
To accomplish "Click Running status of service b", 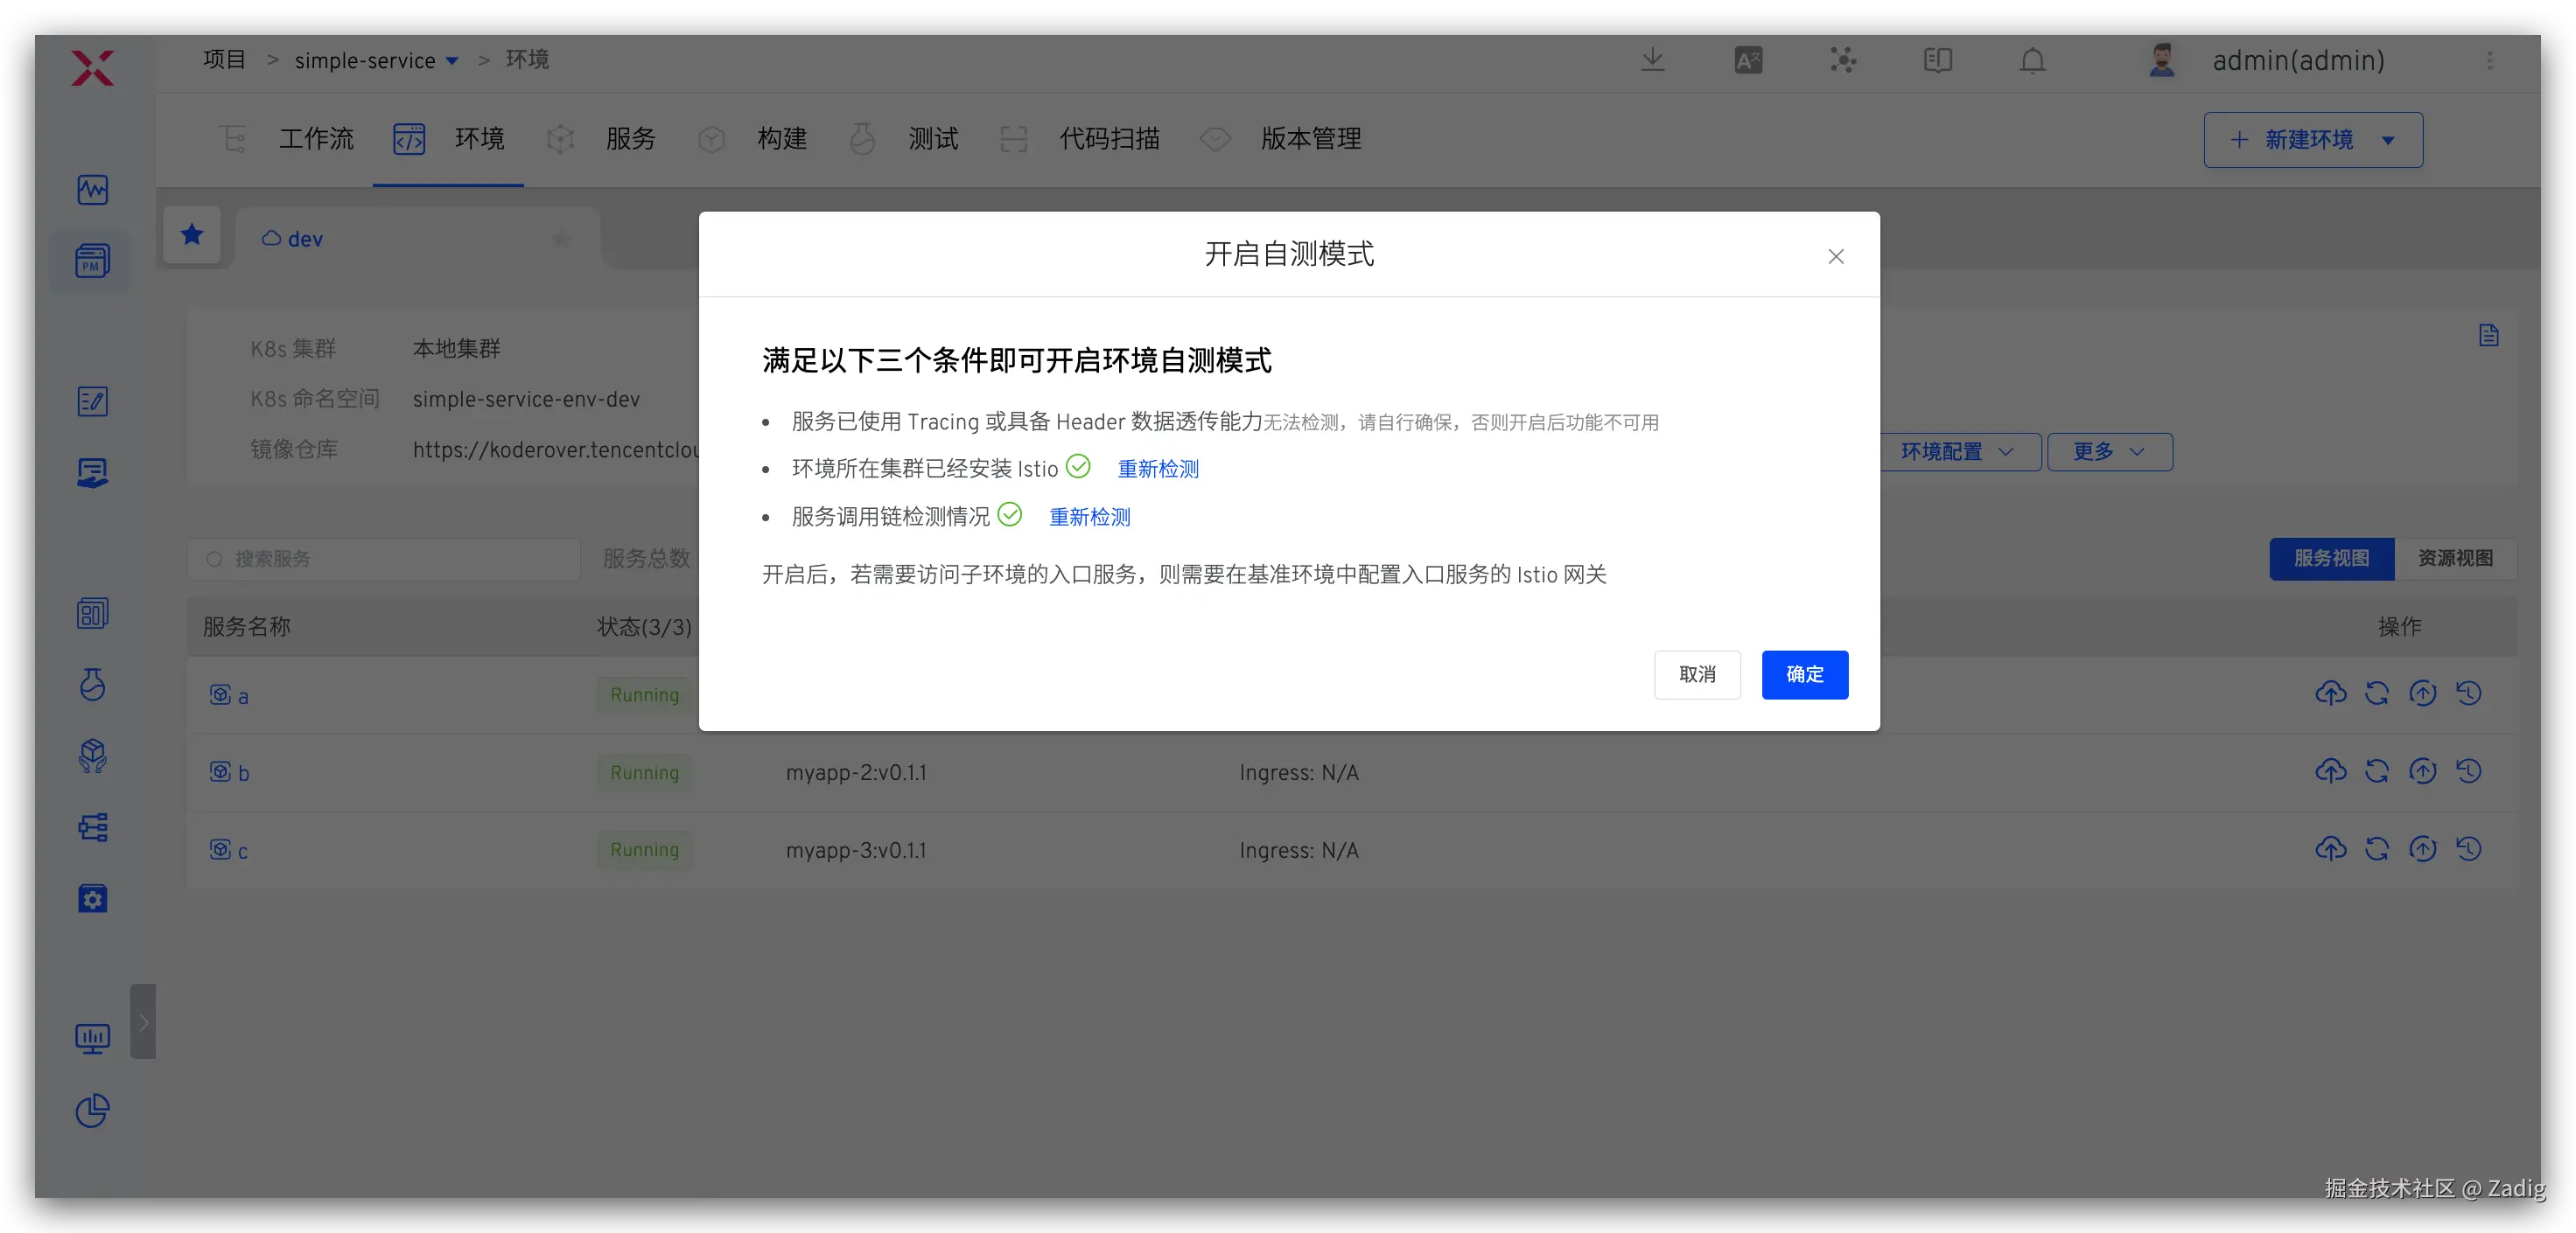I will [x=644, y=772].
